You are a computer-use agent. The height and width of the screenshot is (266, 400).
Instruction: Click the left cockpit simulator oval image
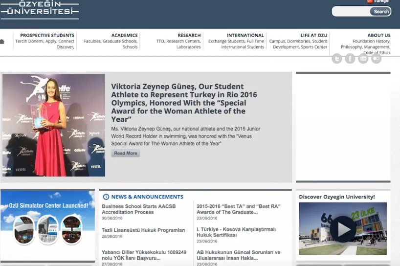24,229
